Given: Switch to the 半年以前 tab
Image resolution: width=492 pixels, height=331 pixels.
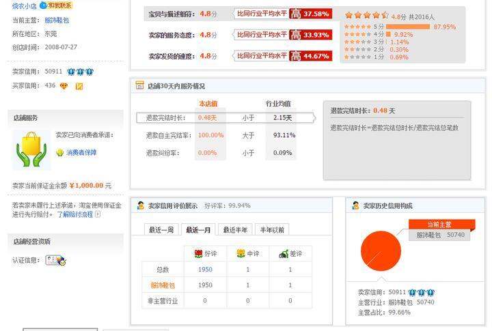Looking at the screenshot, I should click(x=272, y=230).
